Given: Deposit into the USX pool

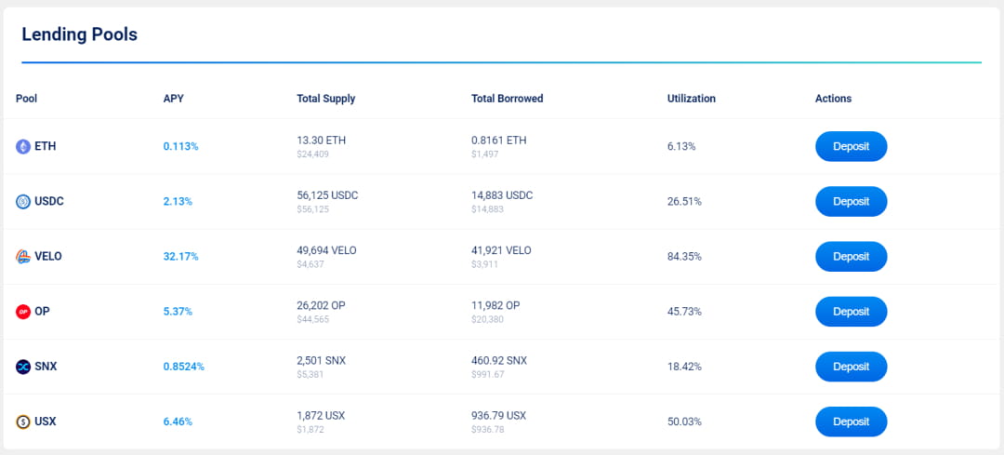Looking at the screenshot, I should [851, 422].
